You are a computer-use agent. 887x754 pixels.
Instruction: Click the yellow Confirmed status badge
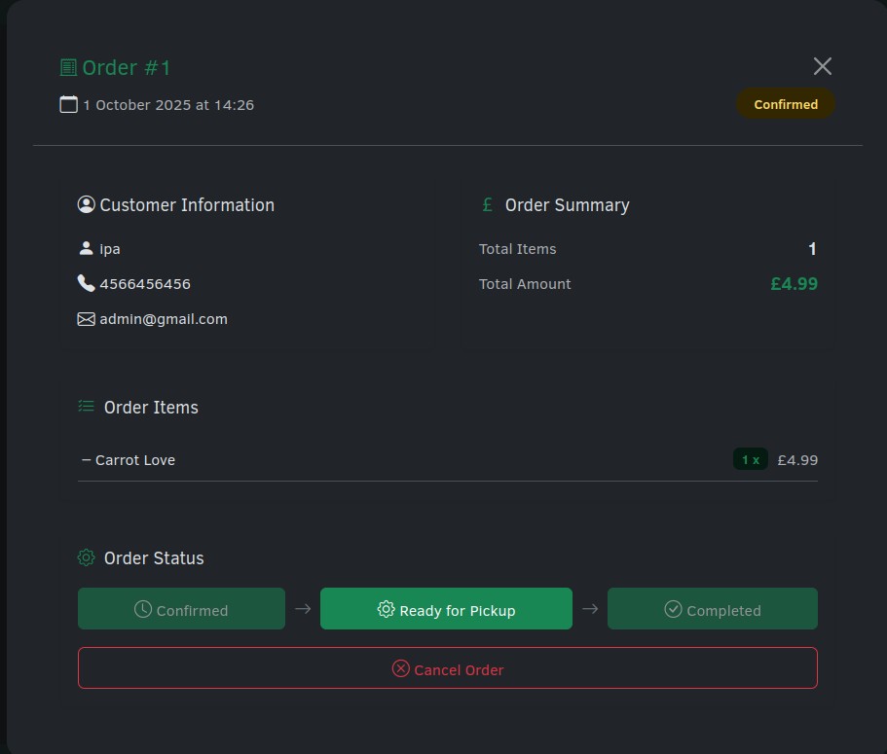[x=785, y=104]
